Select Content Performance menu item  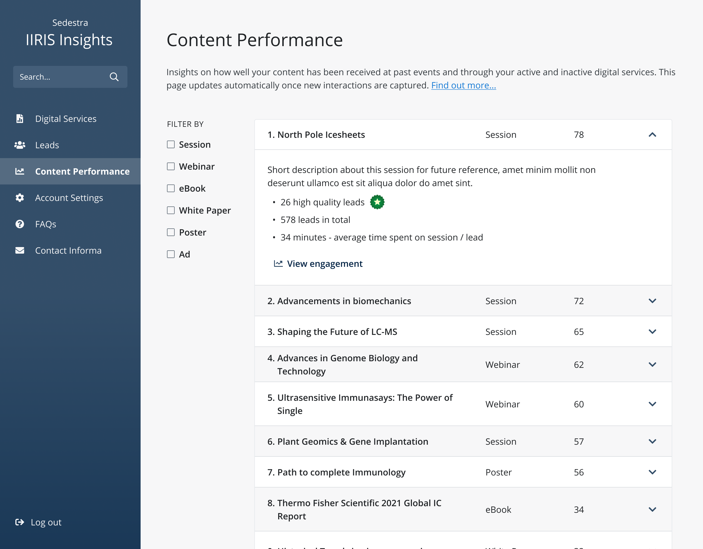tap(70, 171)
